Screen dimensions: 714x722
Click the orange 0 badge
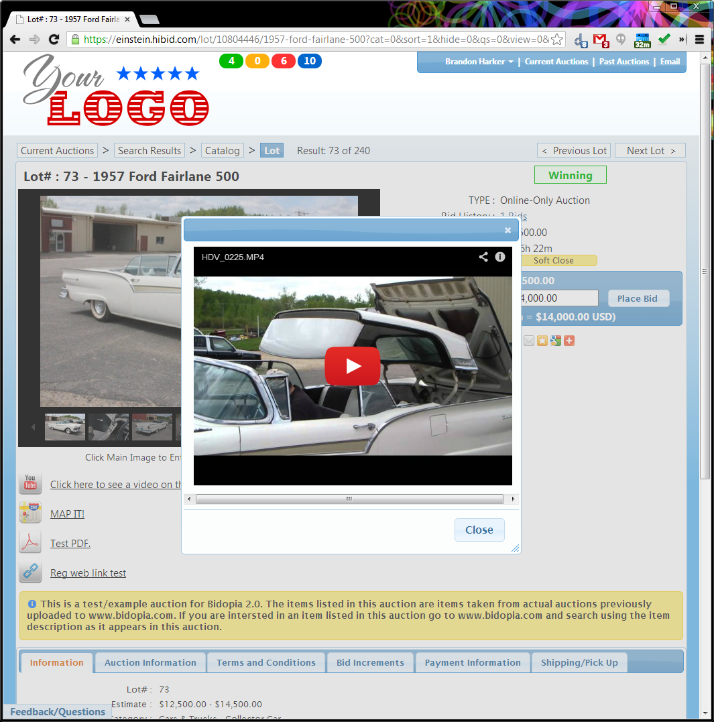[x=257, y=61]
